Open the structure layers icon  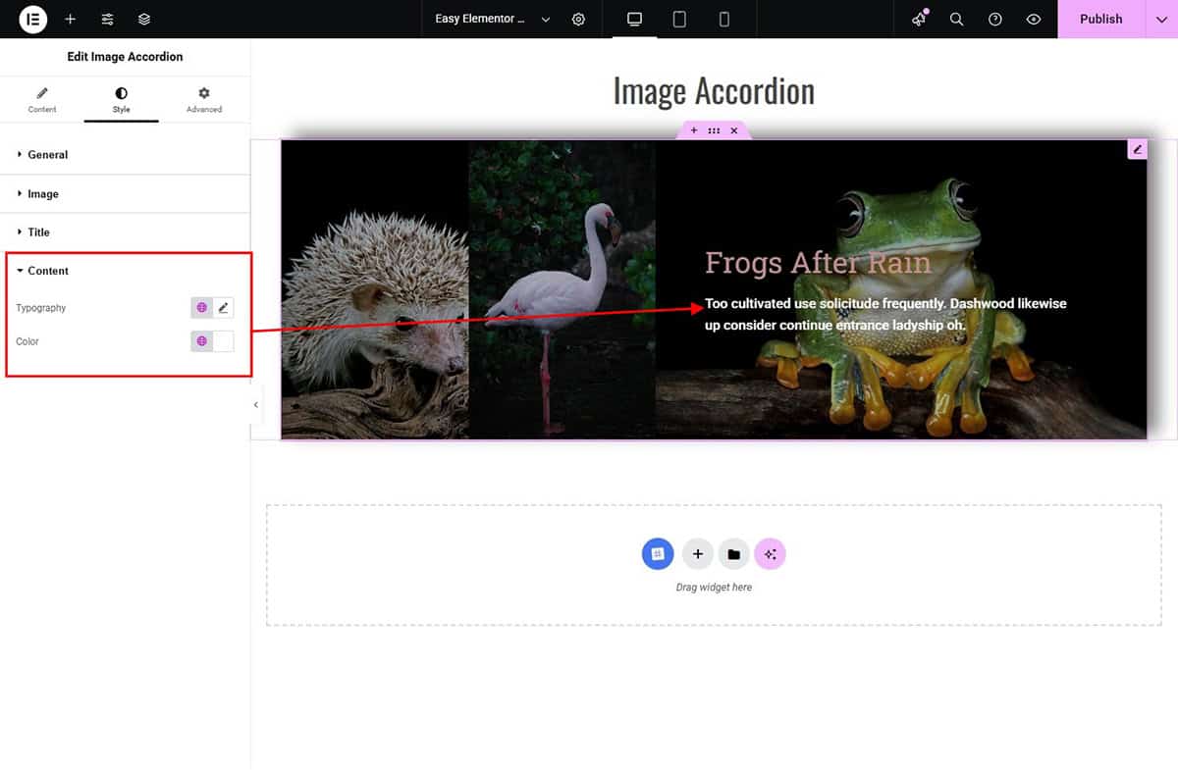(x=144, y=19)
